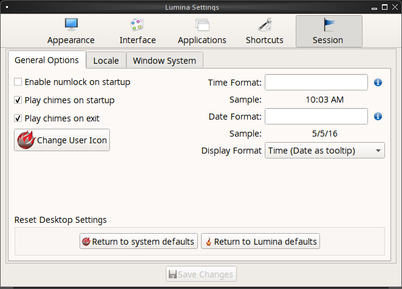Click the Date Format info icon

pyautogui.click(x=378, y=117)
